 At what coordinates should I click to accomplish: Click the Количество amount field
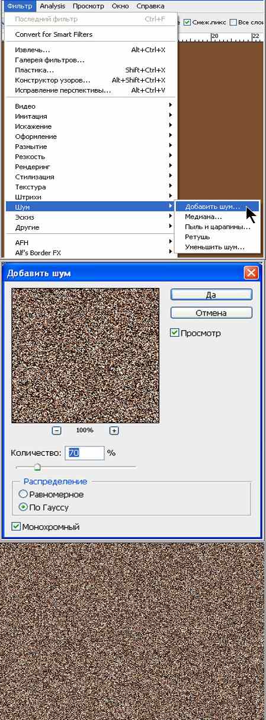click(x=85, y=453)
